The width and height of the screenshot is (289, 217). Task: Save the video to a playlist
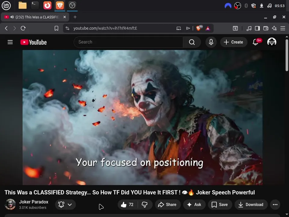(220, 204)
